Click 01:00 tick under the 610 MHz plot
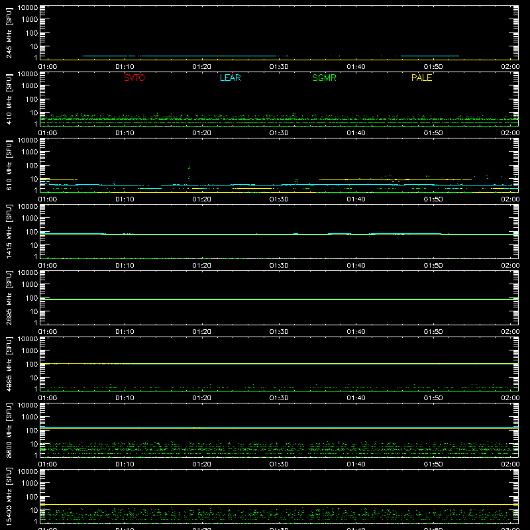This screenshot has width=530, height=530. [48, 199]
